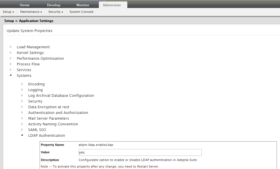Select the SAML SSO tree item
Screen dimensions: 280x169
[x=37, y=130]
